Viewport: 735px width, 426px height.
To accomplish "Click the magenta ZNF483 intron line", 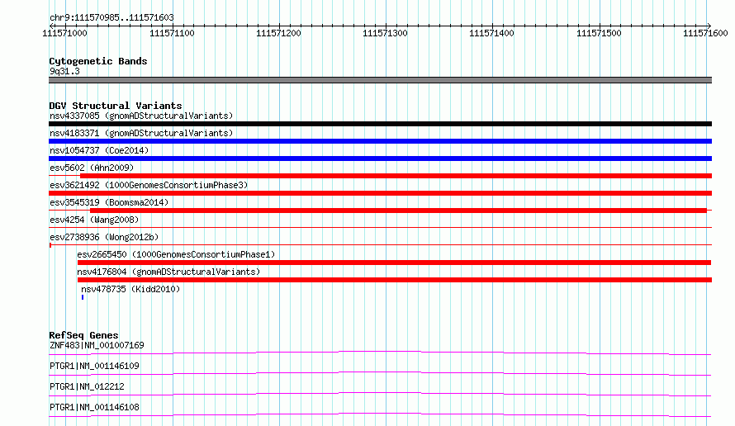I will 380,353.
